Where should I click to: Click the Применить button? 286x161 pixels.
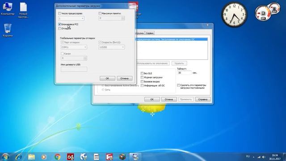[x=186, y=99]
